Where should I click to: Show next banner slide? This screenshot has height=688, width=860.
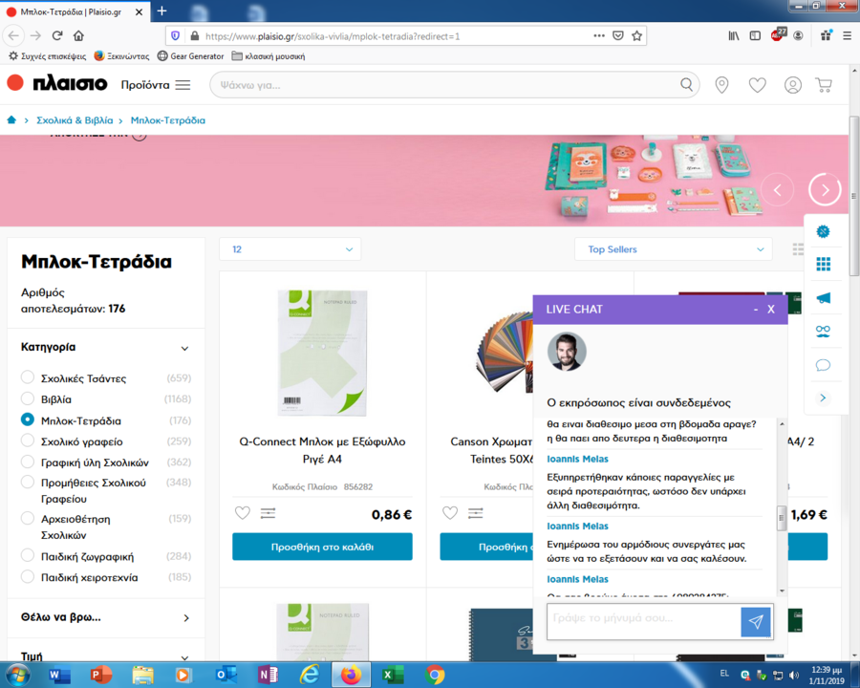tap(825, 190)
